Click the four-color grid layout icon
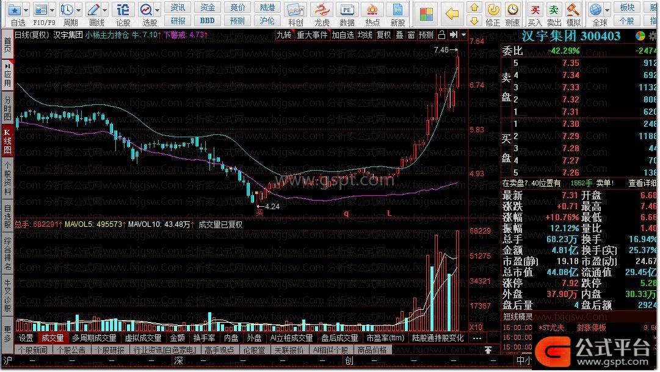Screen dimensions: 660x372 tap(426, 14)
